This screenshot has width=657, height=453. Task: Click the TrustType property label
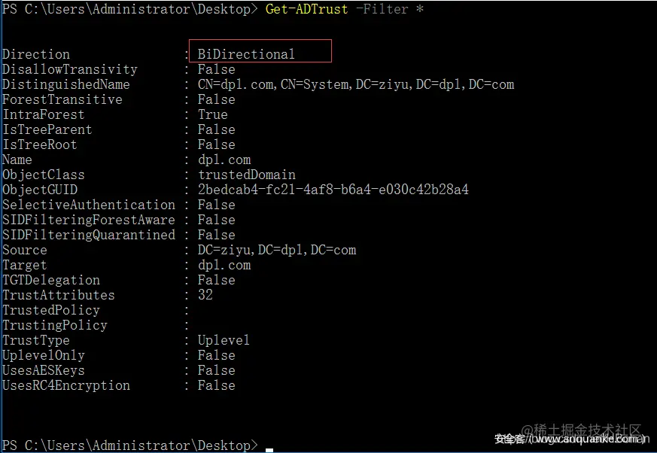click(x=36, y=340)
